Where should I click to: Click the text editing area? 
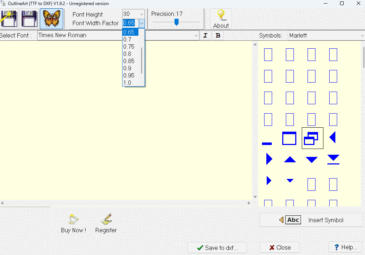click(x=126, y=121)
